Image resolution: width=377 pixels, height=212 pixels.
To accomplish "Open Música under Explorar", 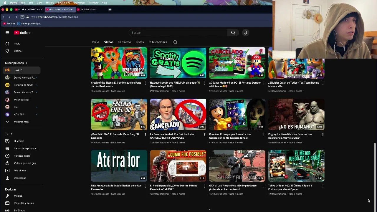I will (22, 196).
